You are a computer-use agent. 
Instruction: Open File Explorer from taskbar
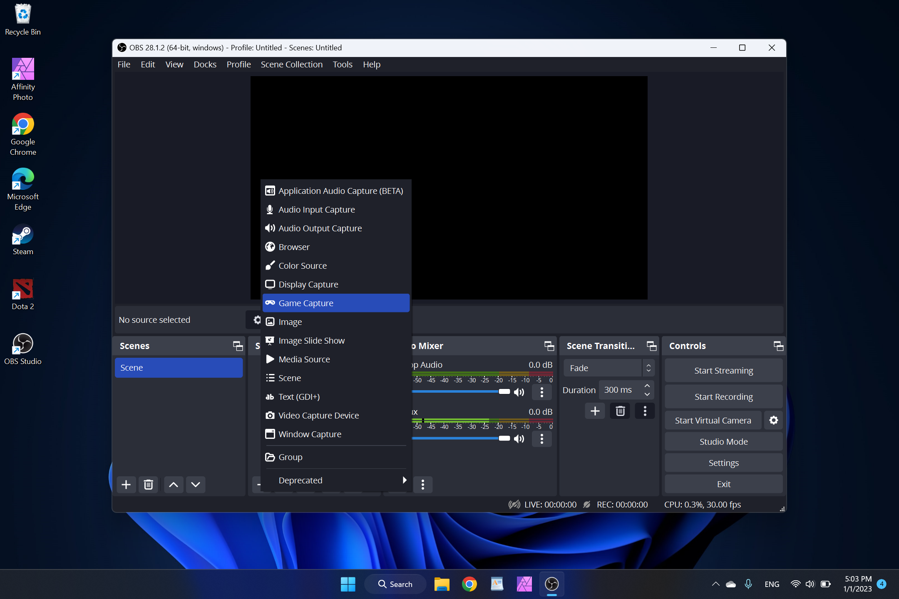point(442,584)
